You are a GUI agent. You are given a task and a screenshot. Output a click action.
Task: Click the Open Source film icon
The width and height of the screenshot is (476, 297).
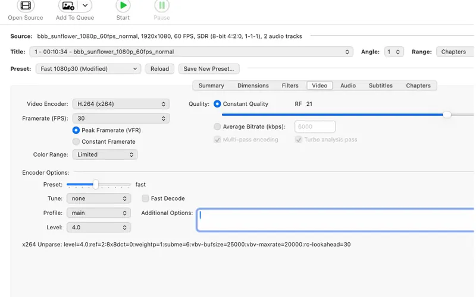(x=26, y=5)
